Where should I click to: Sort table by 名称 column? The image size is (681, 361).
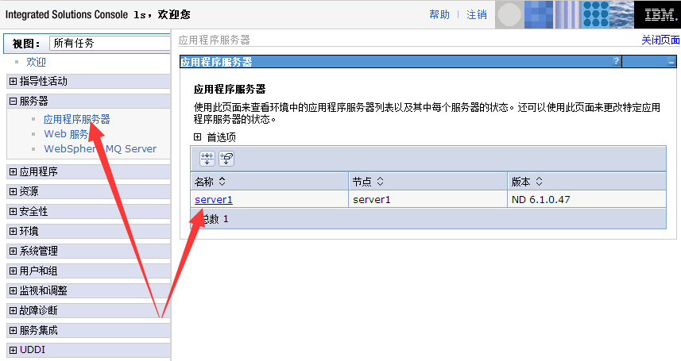point(222,182)
